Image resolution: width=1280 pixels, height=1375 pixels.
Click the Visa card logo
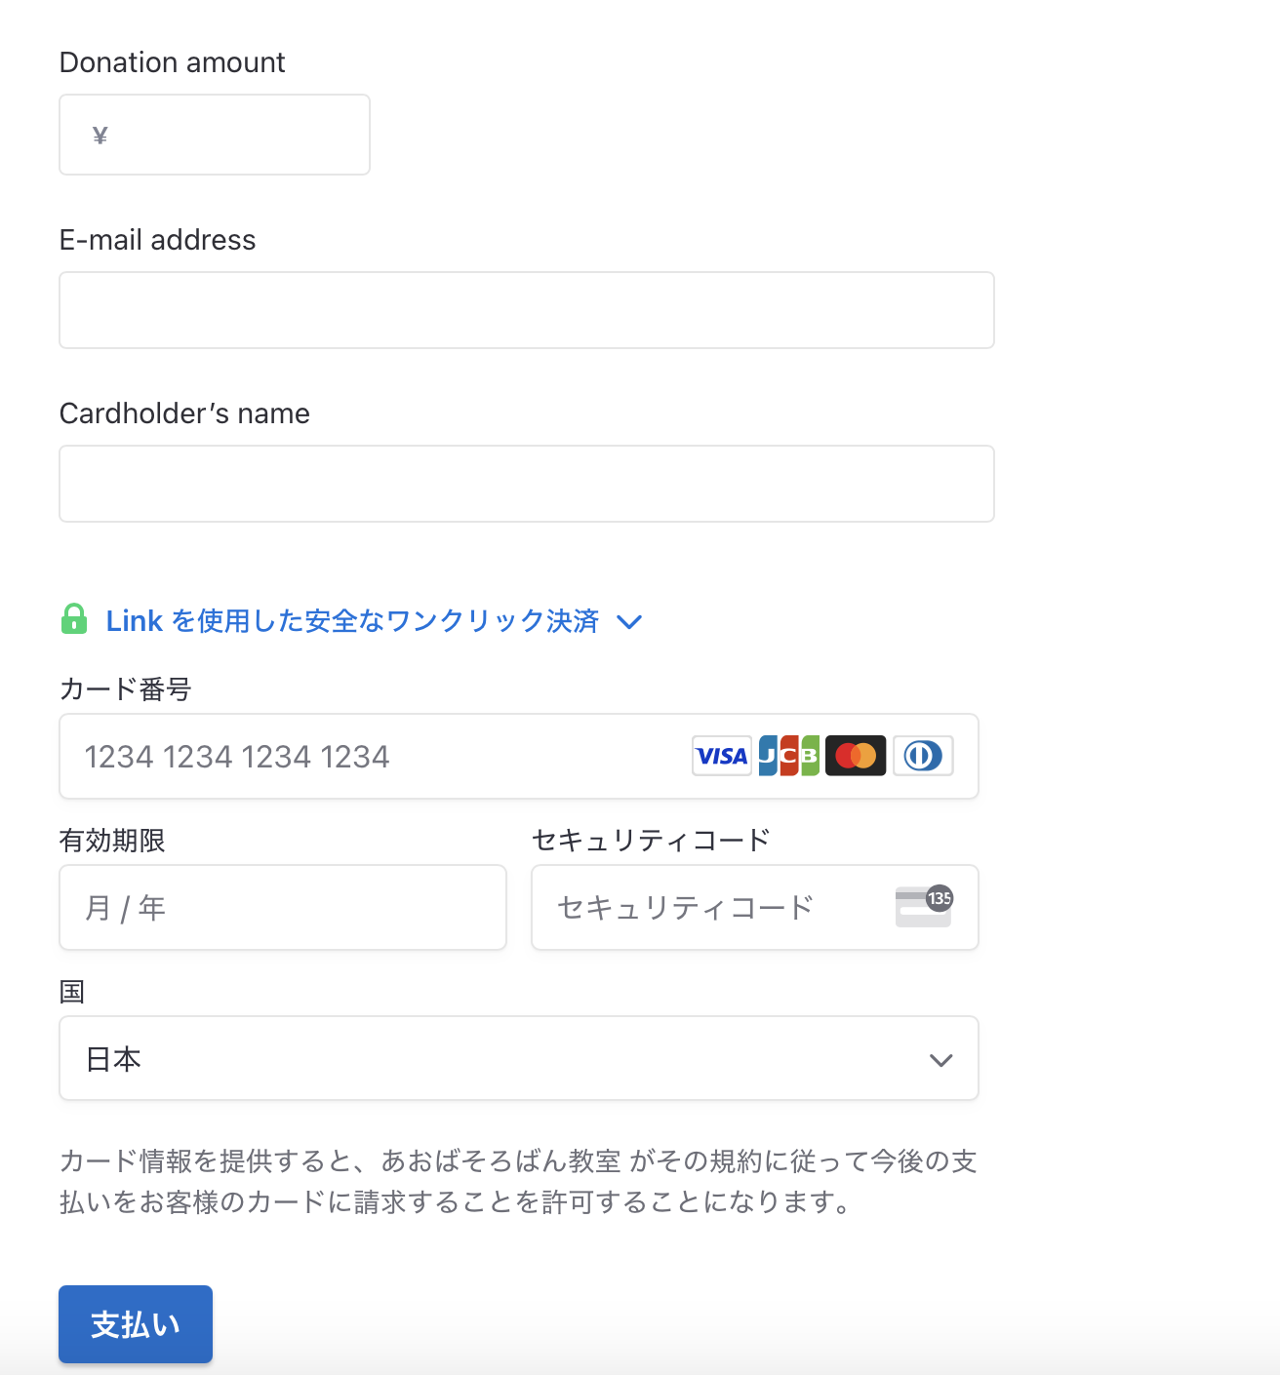pos(721,756)
